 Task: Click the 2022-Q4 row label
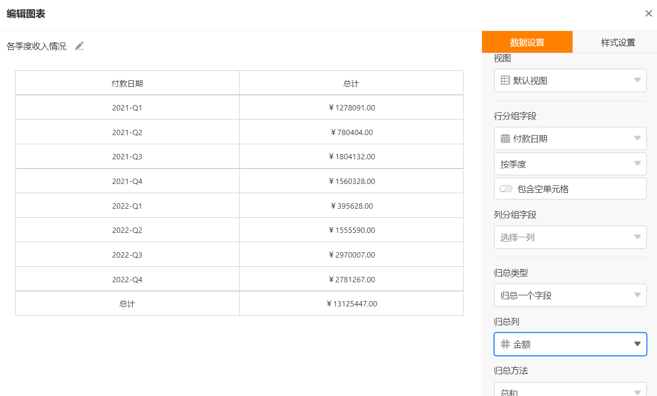tap(127, 279)
